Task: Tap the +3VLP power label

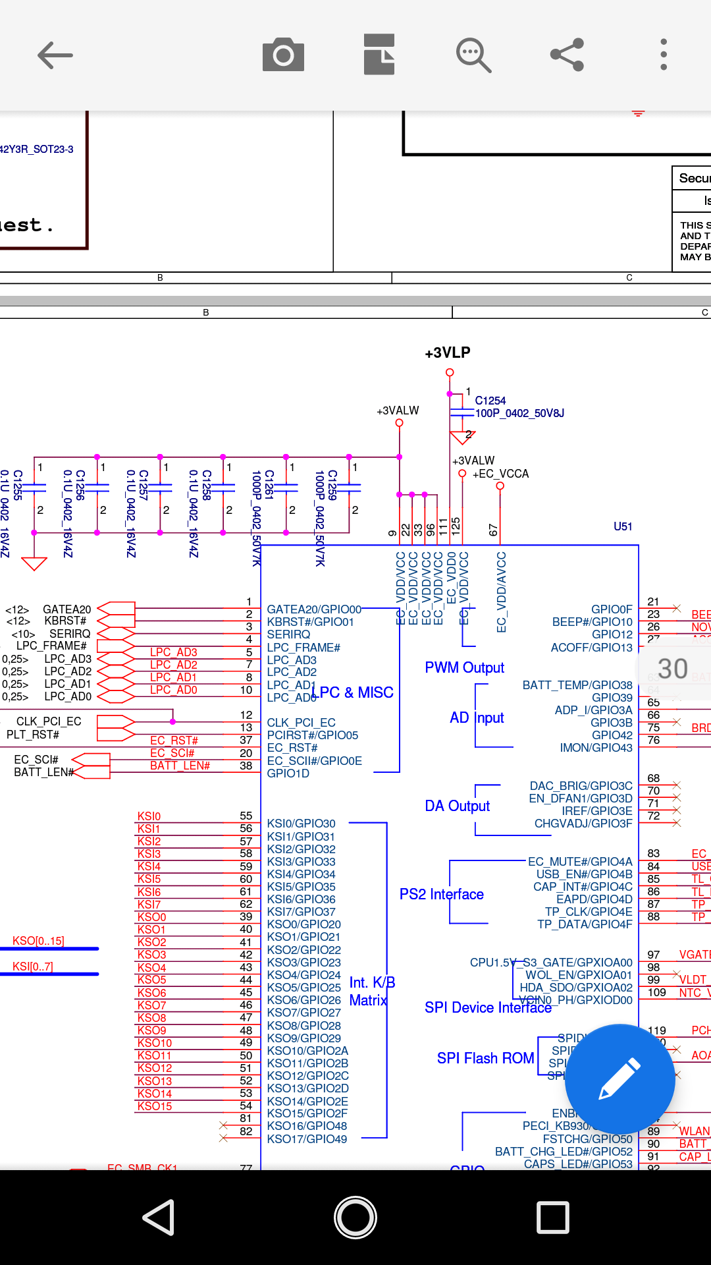Action: (x=448, y=353)
